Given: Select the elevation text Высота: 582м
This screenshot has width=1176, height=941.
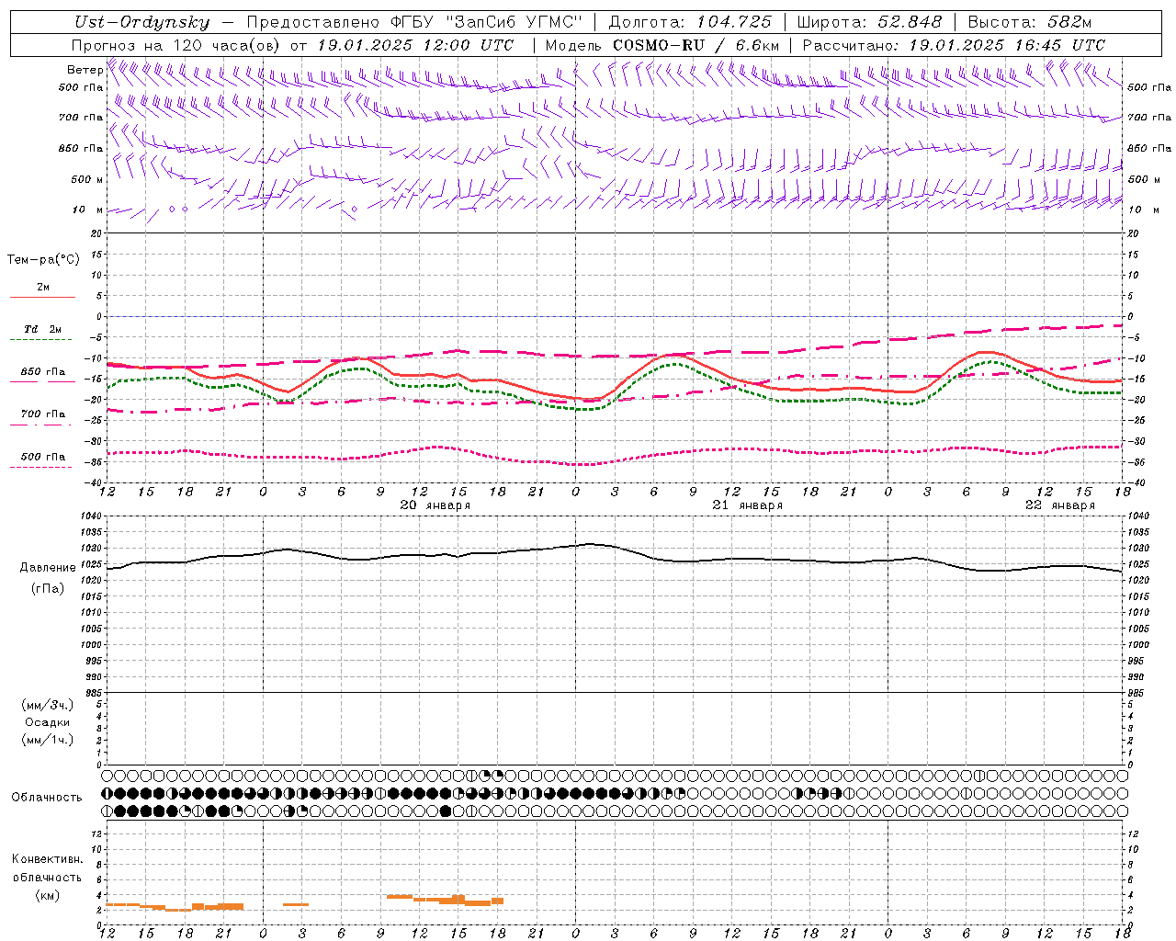Looking at the screenshot, I should click(1029, 23).
